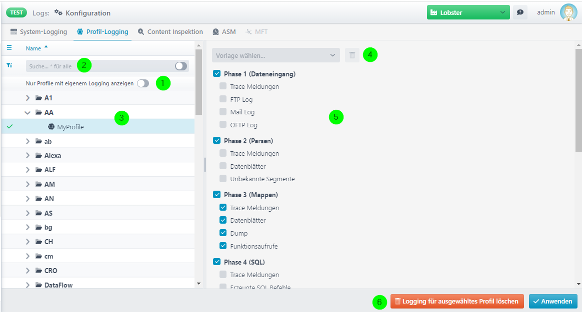
Task: Expand the A1 folder
Action: 27,98
